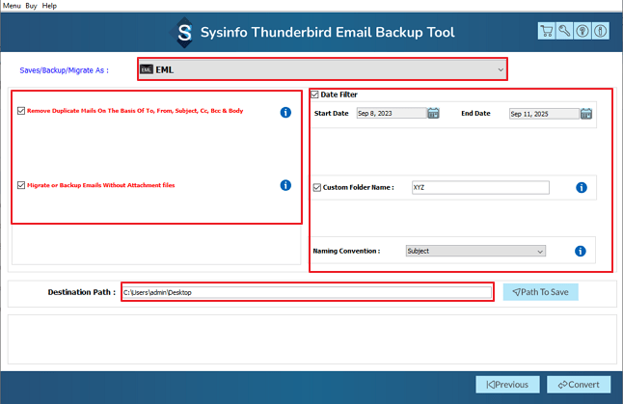The height and width of the screenshot is (404, 623).
Task: Open the Start Date calendar picker
Action: tap(433, 113)
